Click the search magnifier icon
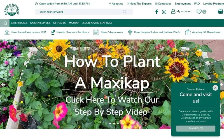Viewport: 224px width, 140px height. coord(125,12)
